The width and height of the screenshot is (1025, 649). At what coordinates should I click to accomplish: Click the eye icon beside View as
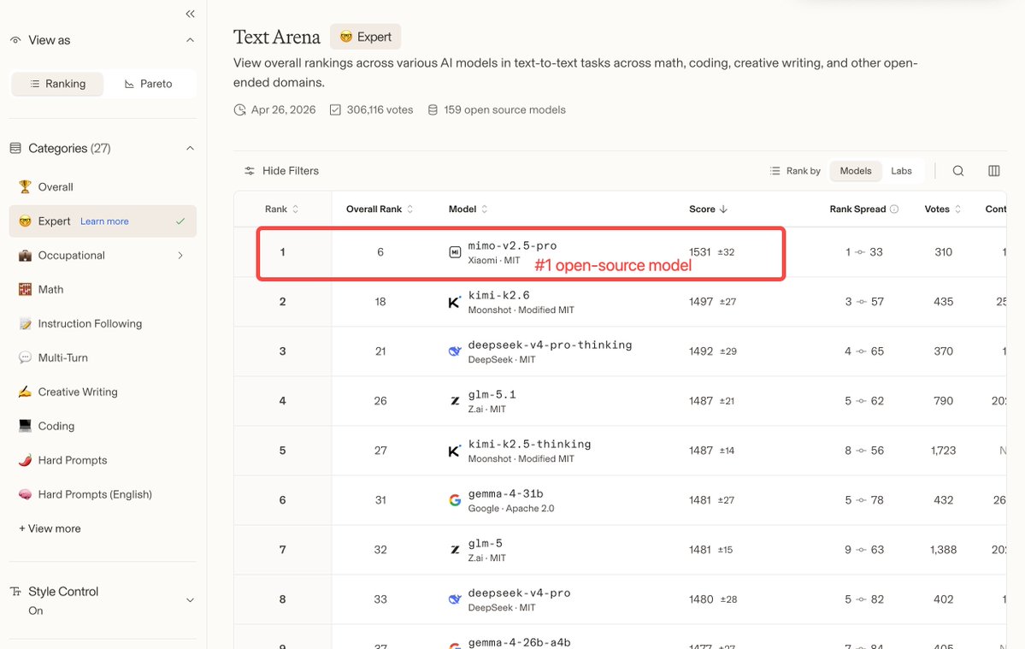click(15, 40)
